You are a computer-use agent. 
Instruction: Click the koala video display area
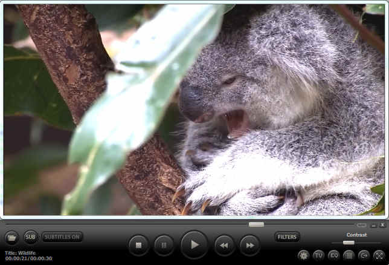[x=194, y=109]
